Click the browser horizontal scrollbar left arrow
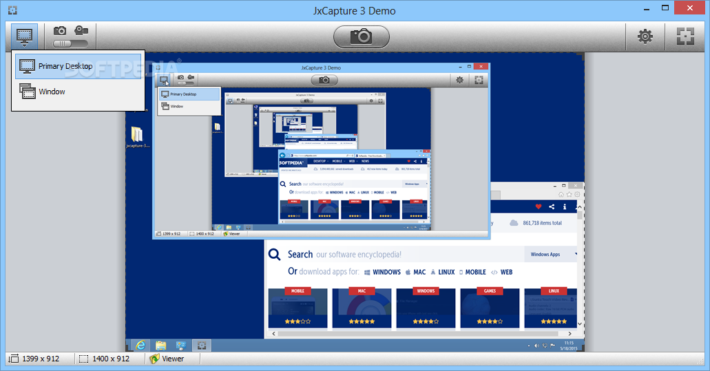Image resolution: width=710 pixels, height=371 pixels. (273, 333)
